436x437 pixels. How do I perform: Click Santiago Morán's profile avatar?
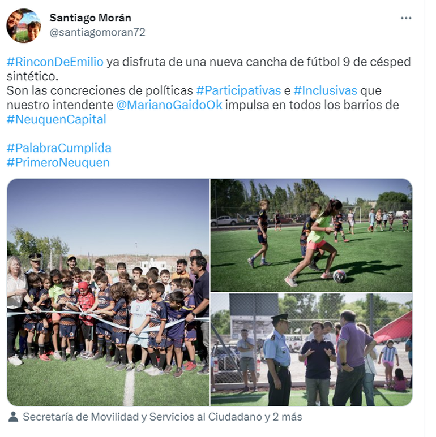coord(24,25)
